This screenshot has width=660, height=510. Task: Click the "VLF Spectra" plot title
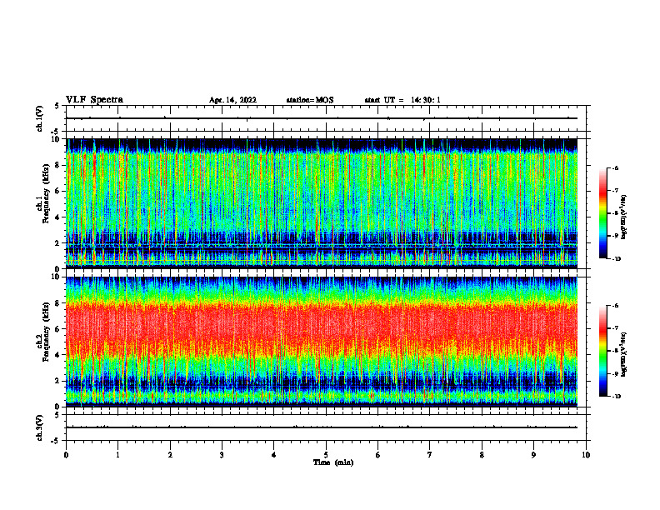point(94,100)
